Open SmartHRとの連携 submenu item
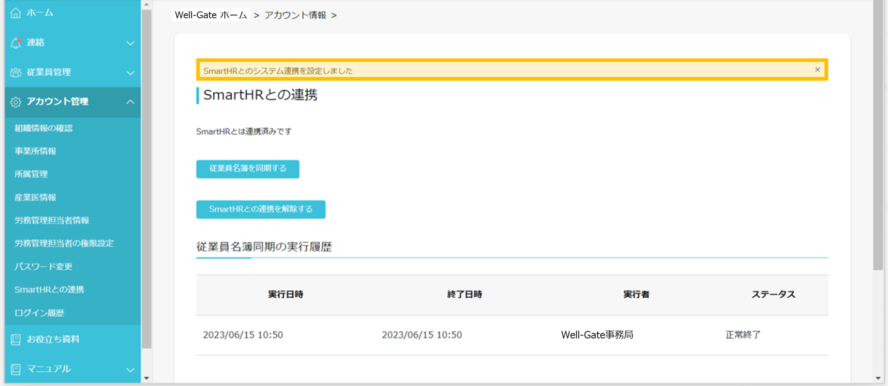 [49, 290]
